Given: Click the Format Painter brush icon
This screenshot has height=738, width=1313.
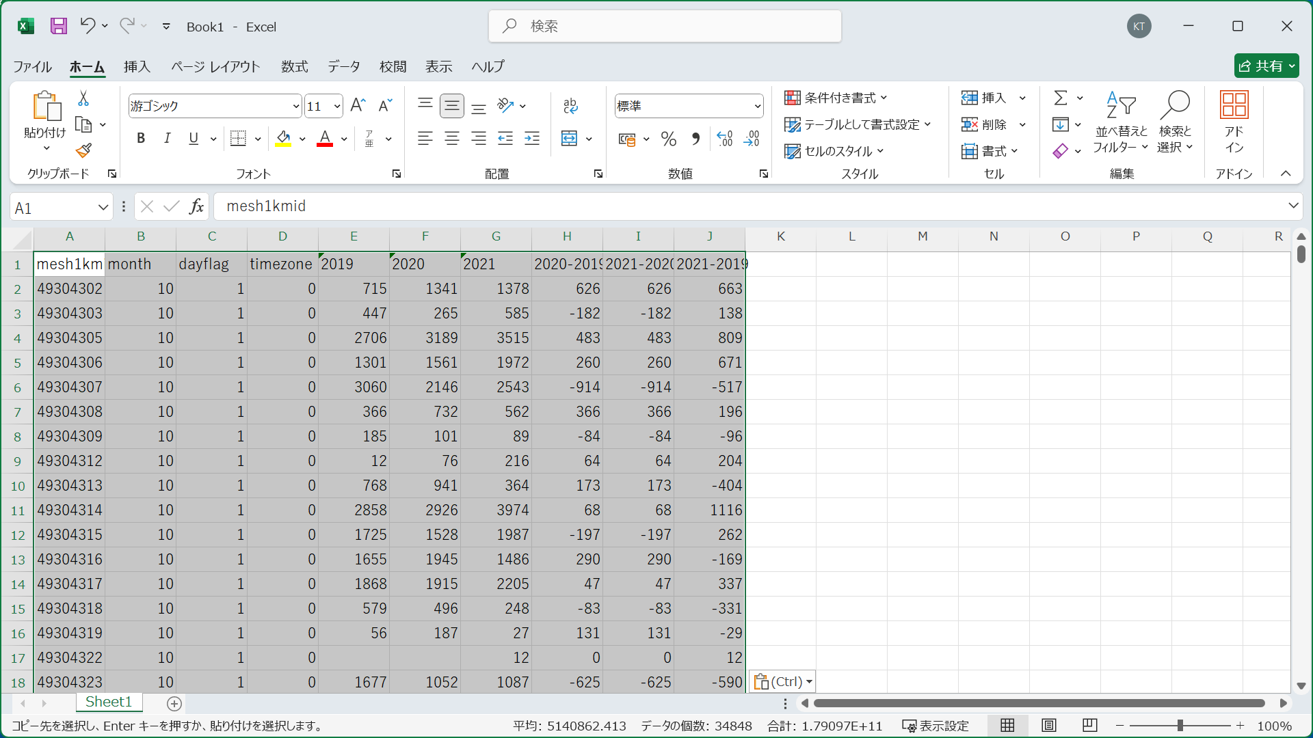Looking at the screenshot, I should point(83,150).
